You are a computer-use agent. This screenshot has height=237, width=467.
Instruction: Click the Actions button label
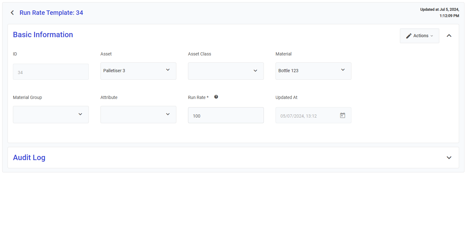[x=421, y=36]
